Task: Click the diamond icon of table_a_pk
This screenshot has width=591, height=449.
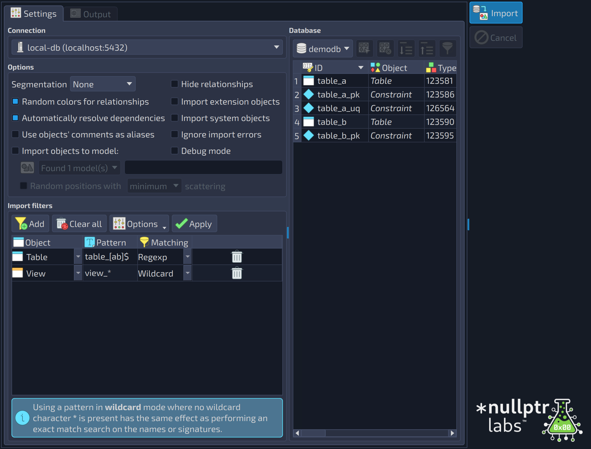Action: click(x=309, y=94)
